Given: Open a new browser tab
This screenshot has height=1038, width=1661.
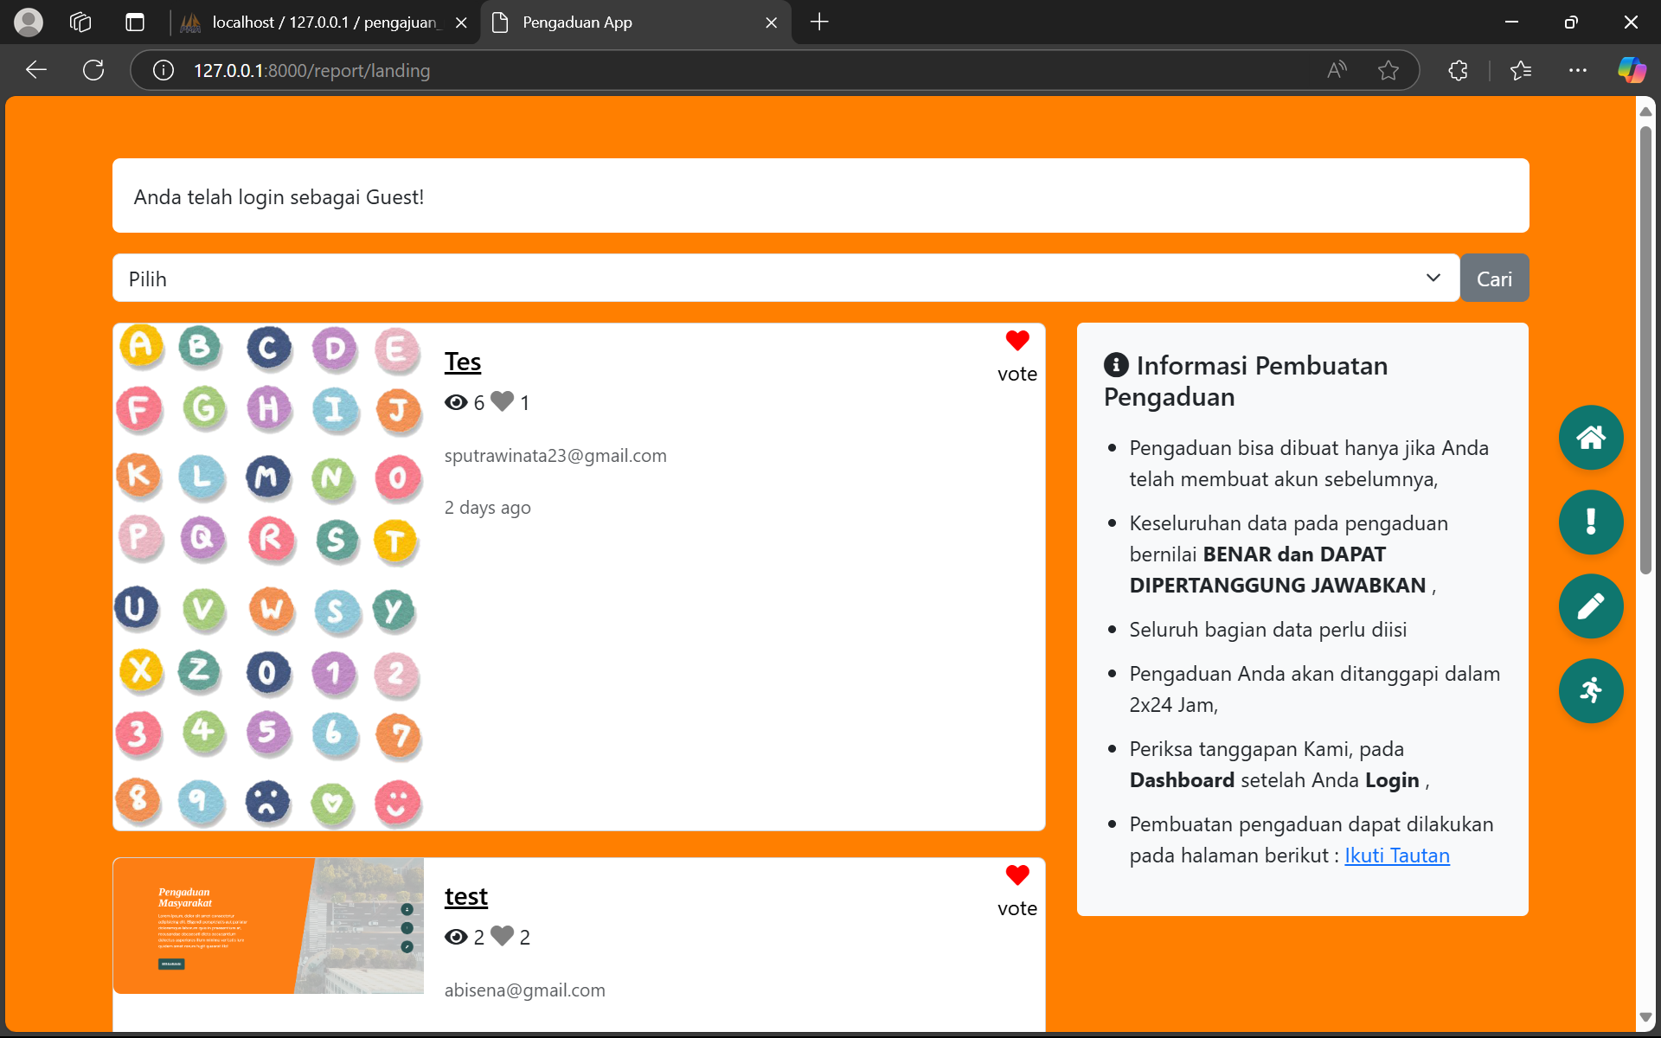Looking at the screenshot, I should [x=818, y=22].
